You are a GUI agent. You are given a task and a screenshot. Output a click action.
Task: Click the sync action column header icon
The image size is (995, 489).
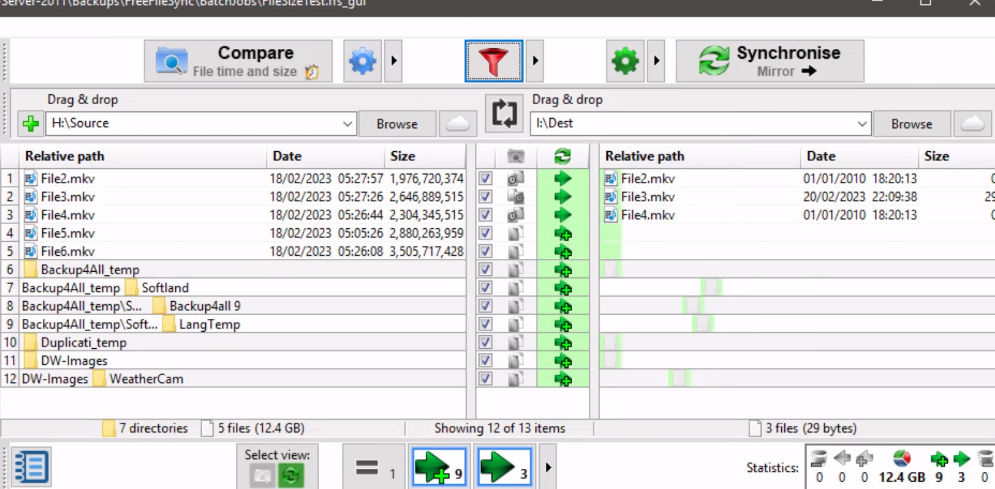tap(562, 157)
